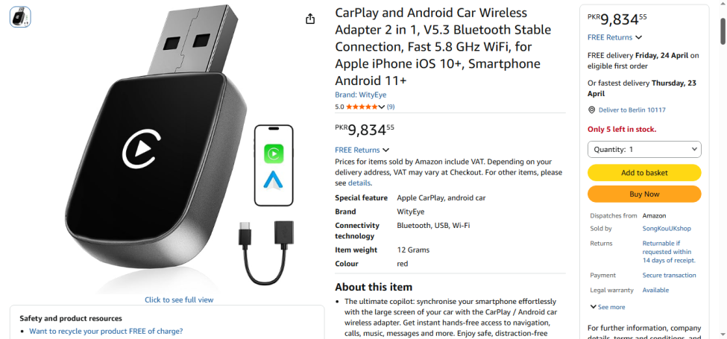
Task: Open the 9 reviews link
Action: click(391, 107)
